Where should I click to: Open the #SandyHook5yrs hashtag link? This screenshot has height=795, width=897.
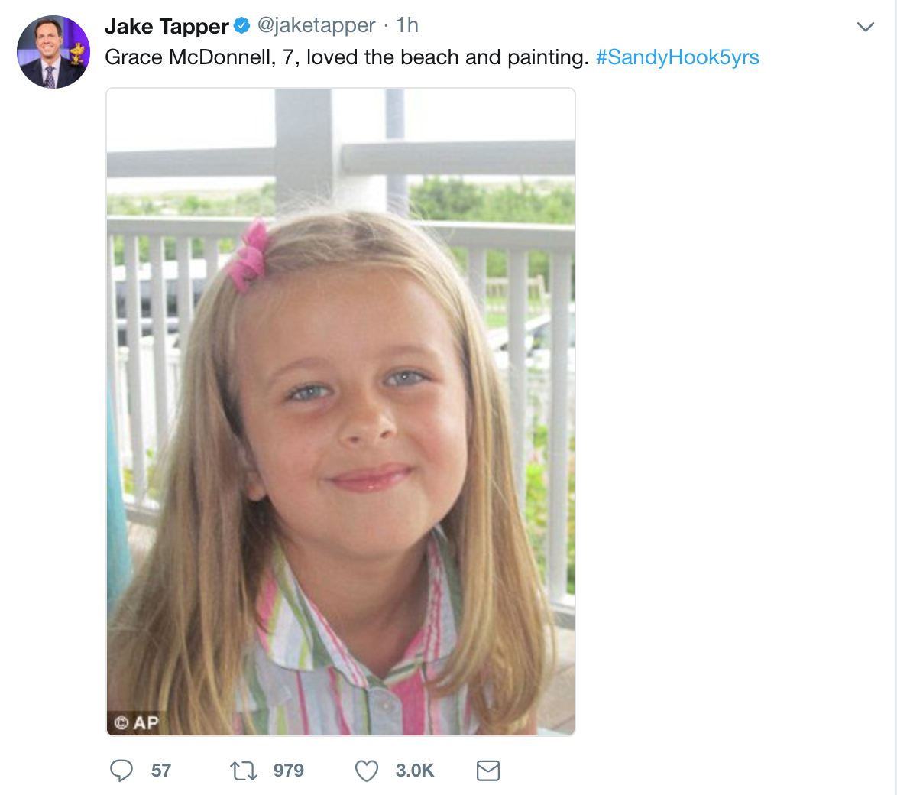677,57
